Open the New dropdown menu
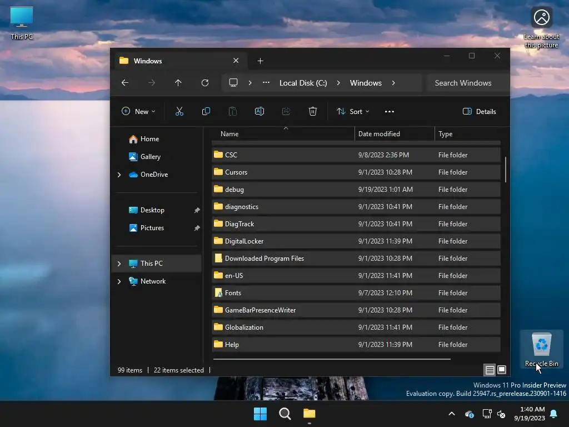This screenshot has width=569, height=427. coord(138,111)
